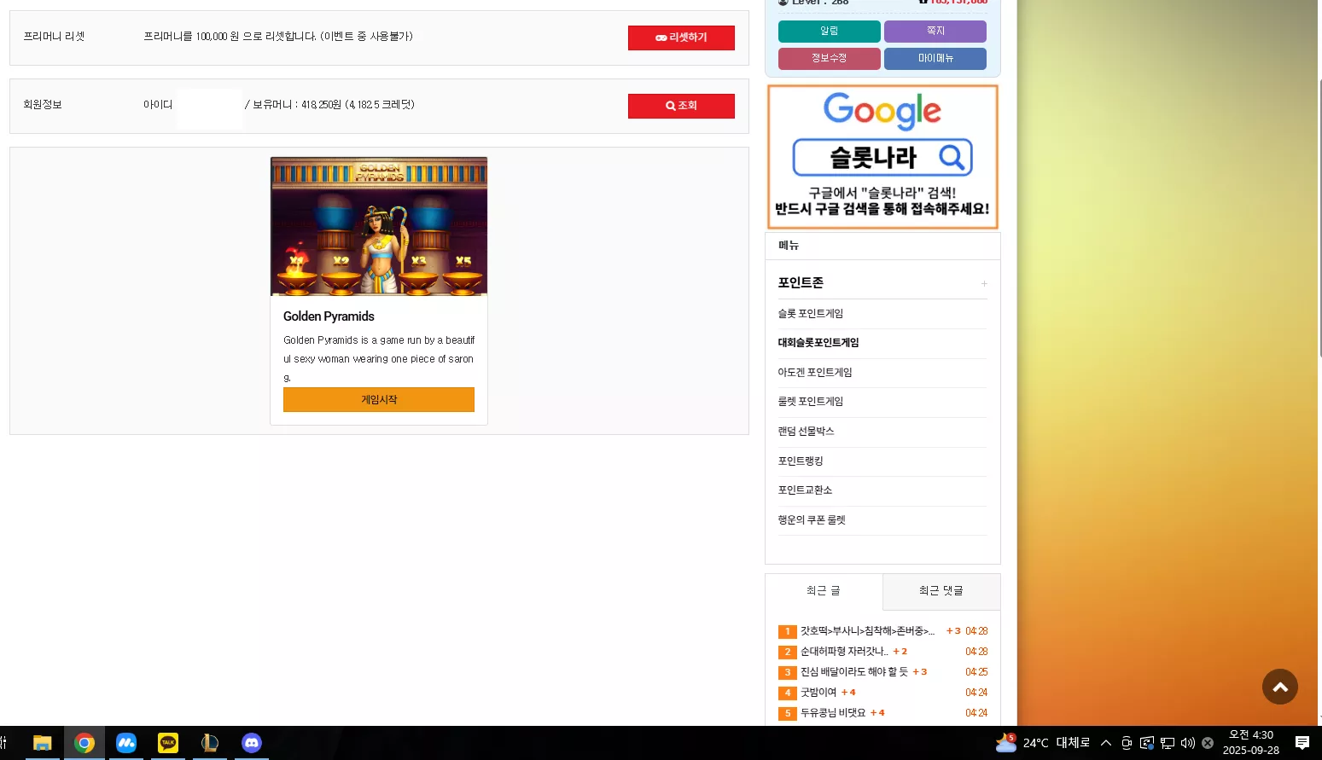Open the volume control speaker icon
Image resolution: width=1322 pixels, height=760 pixels.
[1188, 743]
